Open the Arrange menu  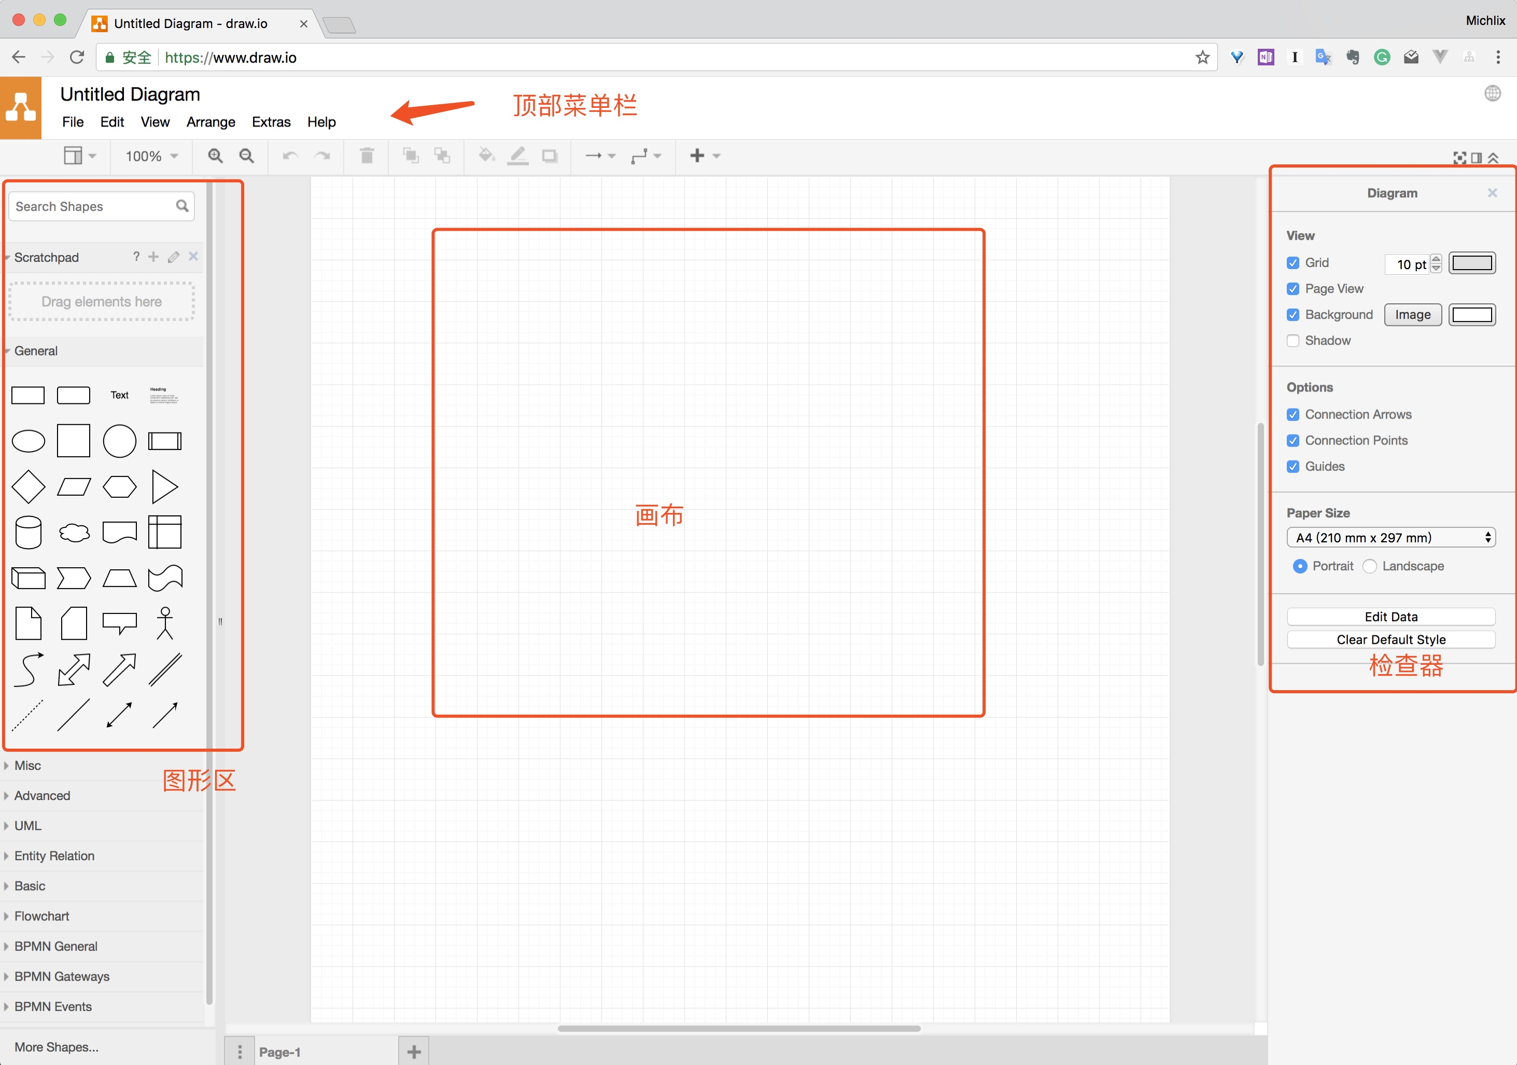(x=211, y=121)
